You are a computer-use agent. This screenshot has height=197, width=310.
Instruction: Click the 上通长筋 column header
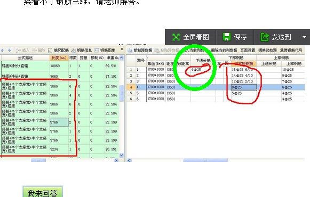(x=269, y=63)
